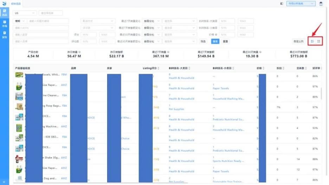
Task: Click the 7% discount cell
Action: (278, 107)
